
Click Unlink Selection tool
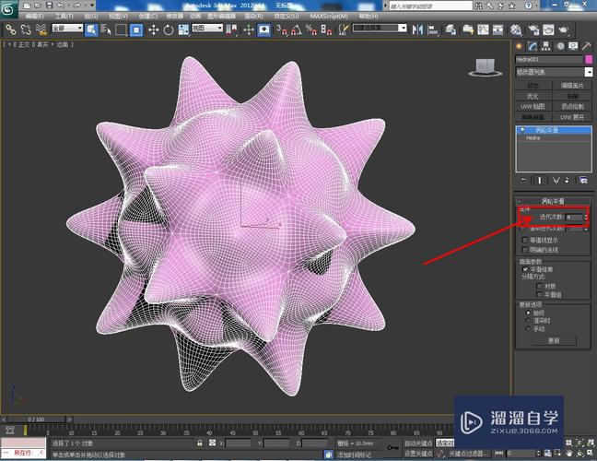coord(26,30)
